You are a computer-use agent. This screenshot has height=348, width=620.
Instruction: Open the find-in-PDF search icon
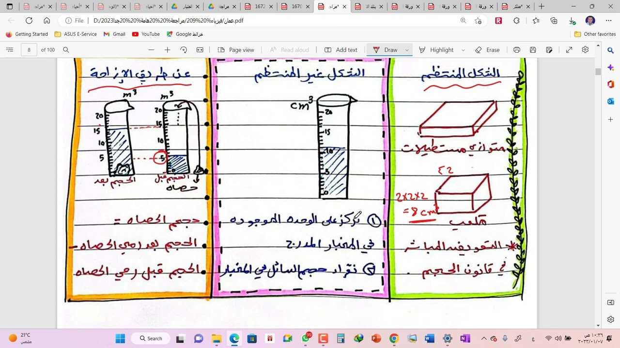66,50
